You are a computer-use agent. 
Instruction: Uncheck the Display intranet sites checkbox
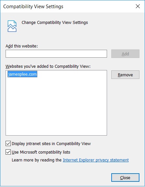coord(8,143)
